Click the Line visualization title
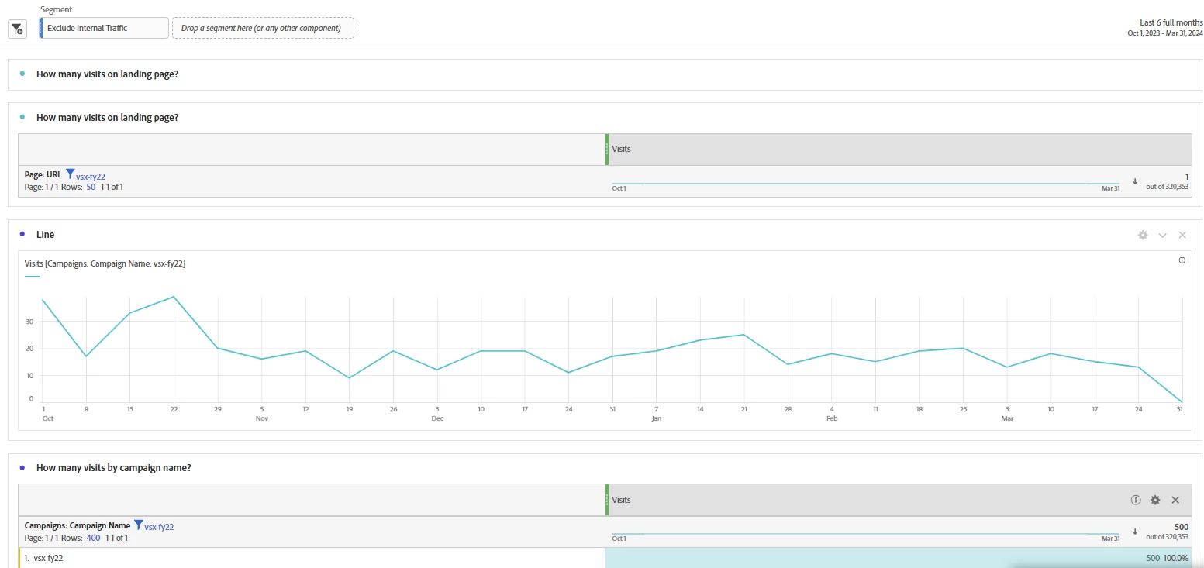Viewport: 1204px width, 568px height. [46, 234]
